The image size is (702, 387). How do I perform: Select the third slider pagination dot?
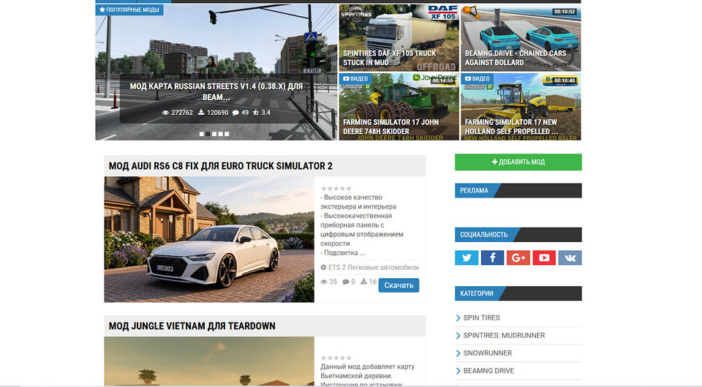214,134
